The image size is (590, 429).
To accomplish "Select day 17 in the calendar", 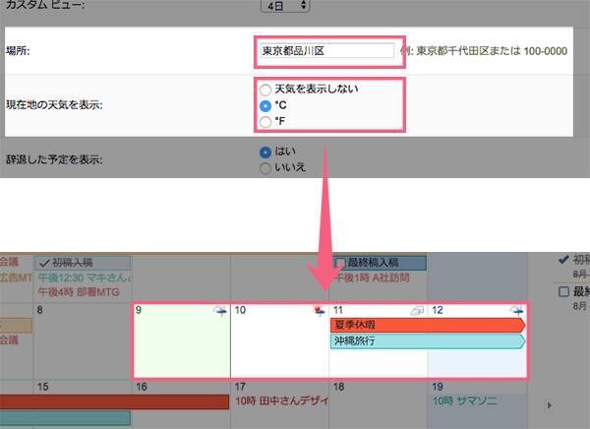I will tap(240, 387).
